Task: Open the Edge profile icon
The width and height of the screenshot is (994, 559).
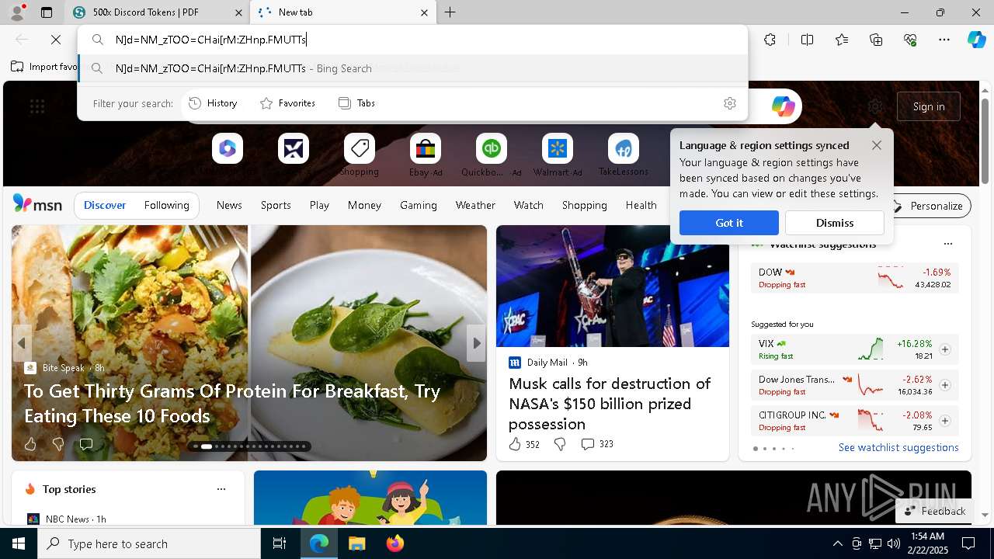Action: click(x=17, y=12)
